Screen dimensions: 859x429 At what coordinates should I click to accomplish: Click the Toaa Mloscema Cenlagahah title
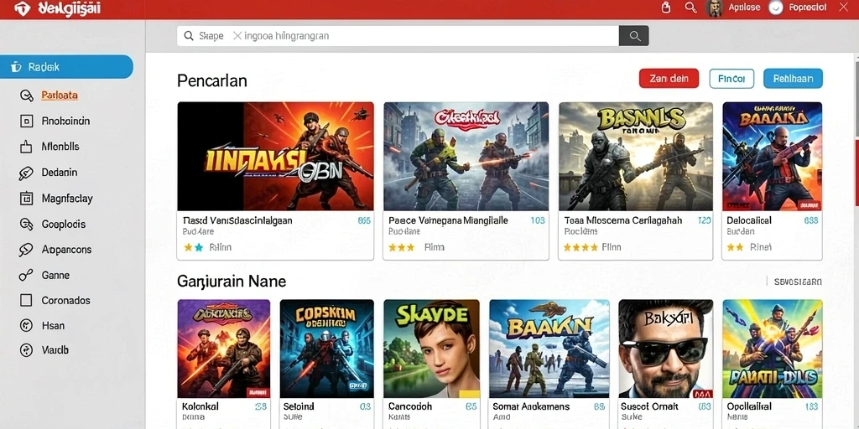623,220
